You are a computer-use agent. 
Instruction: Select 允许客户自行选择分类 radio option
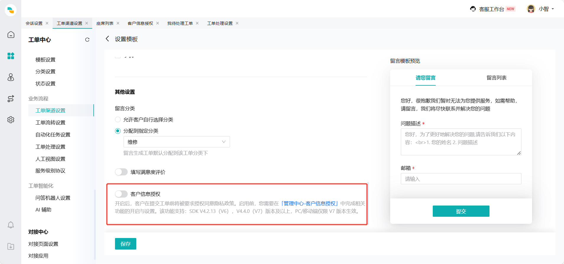click(118, 120)
